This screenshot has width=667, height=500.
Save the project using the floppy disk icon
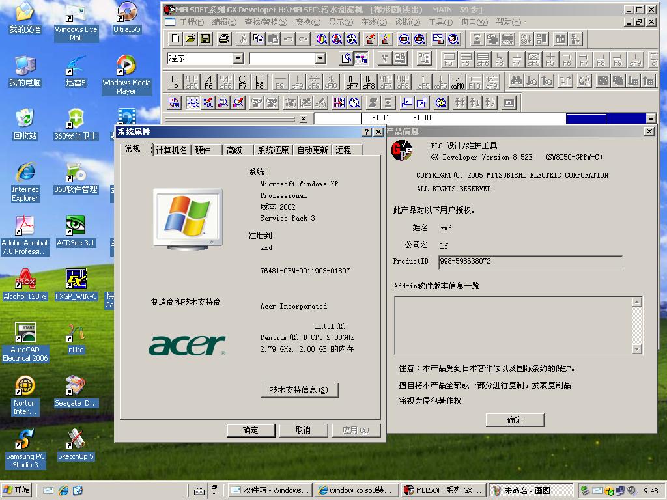(x=205, y=39)
